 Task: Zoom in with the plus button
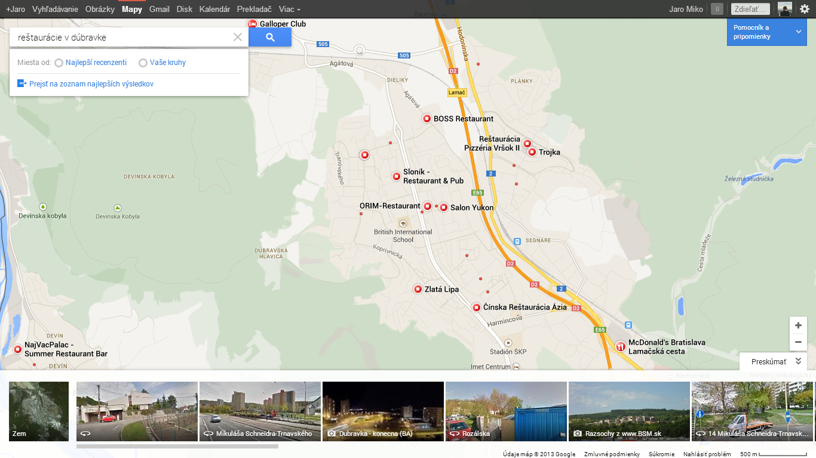coord(798,326)
